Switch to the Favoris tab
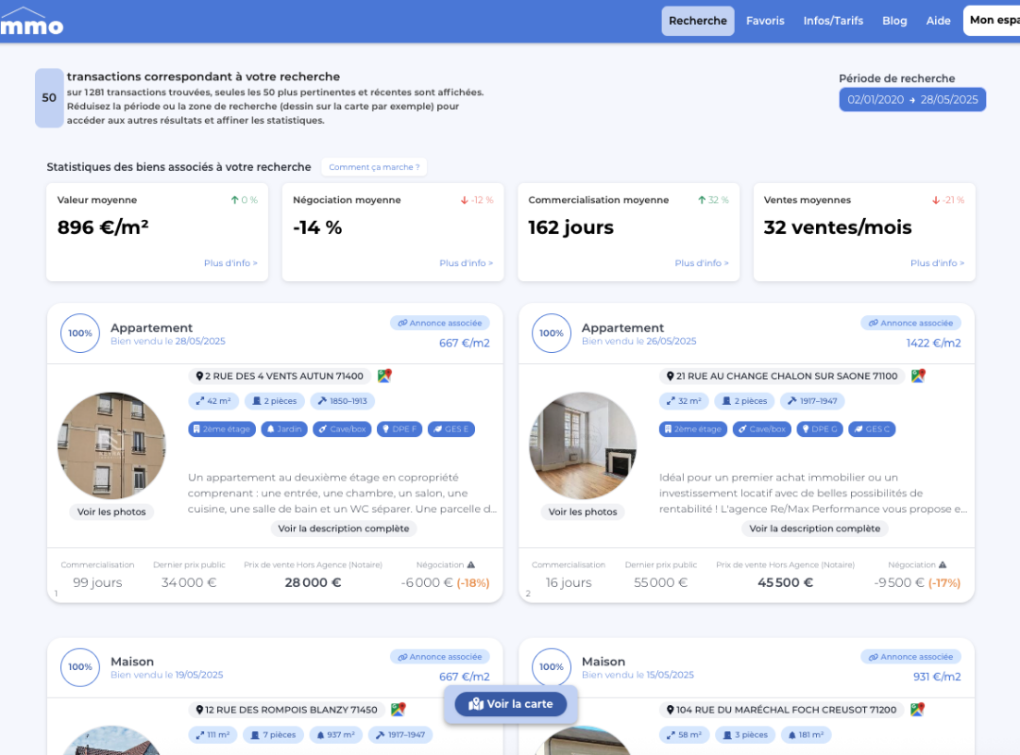The height and width of the screenshot is (755, 1020). click(x=765, y=20)
